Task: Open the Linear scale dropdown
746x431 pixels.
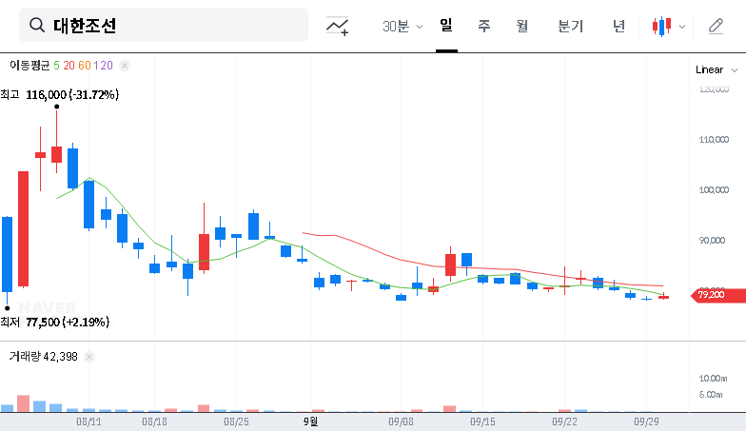Action: pyautogui.click(x=717, y=70)
